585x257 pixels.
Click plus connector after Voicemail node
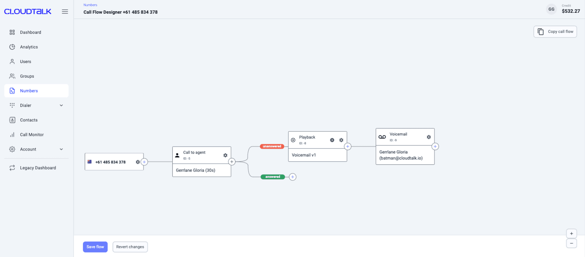coord(435,146)
